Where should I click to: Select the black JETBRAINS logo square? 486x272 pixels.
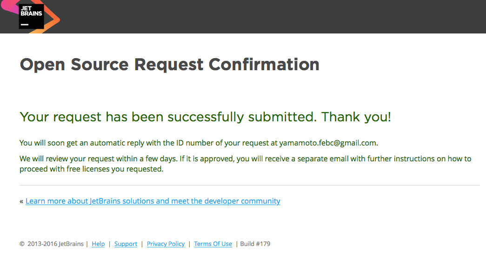click(x=31, y=15)
